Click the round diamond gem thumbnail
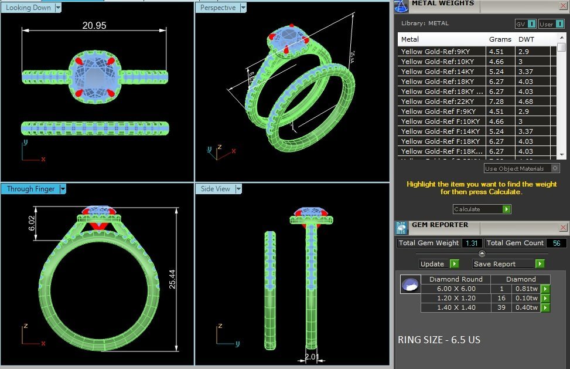Viewport: 570px width, 369px height. (409, 285)
